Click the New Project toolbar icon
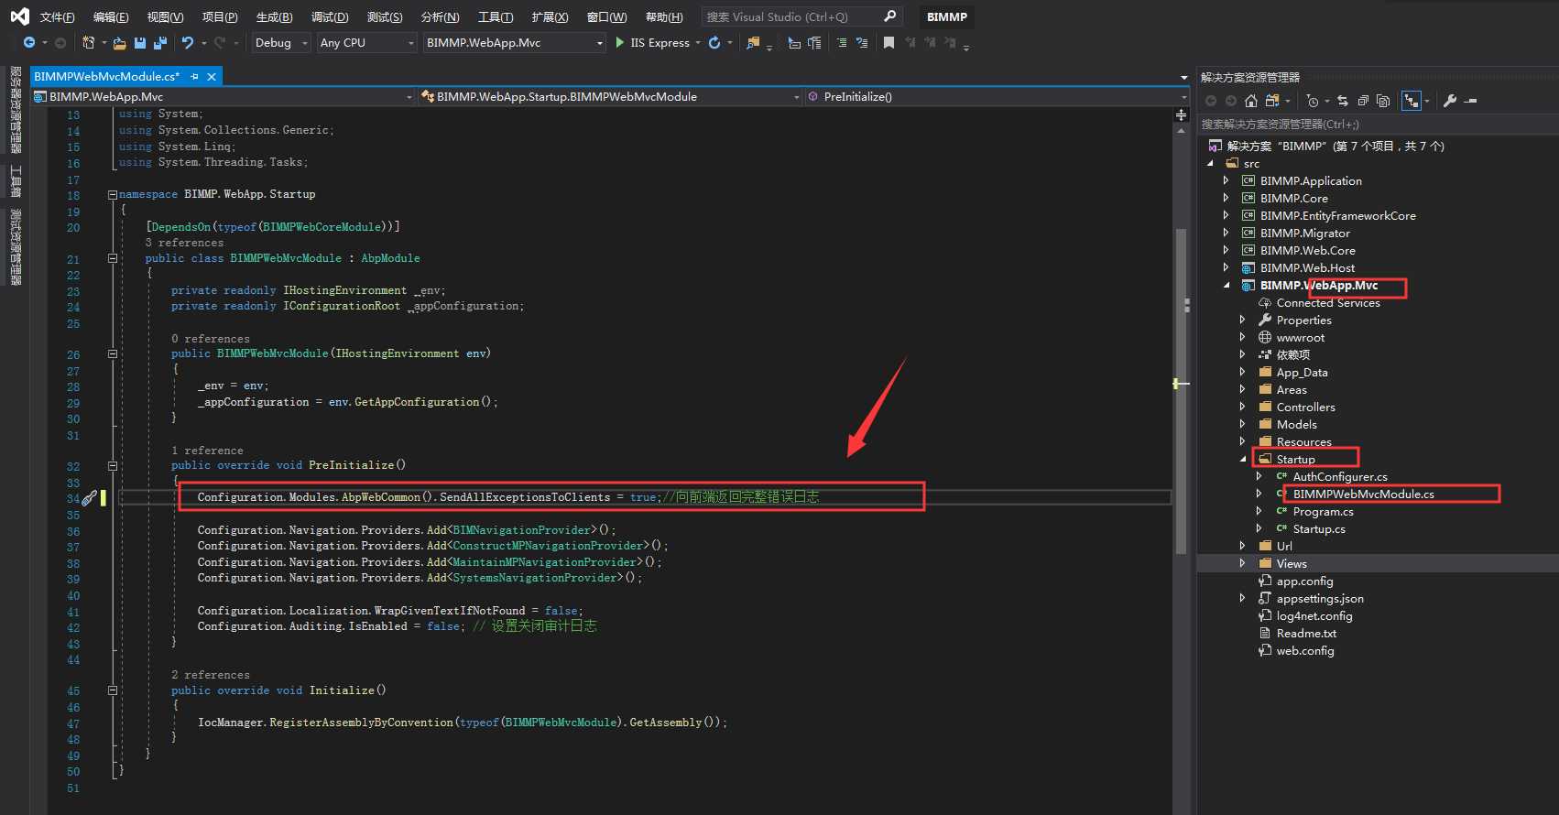1559x815 pixels. click(89, 42)
